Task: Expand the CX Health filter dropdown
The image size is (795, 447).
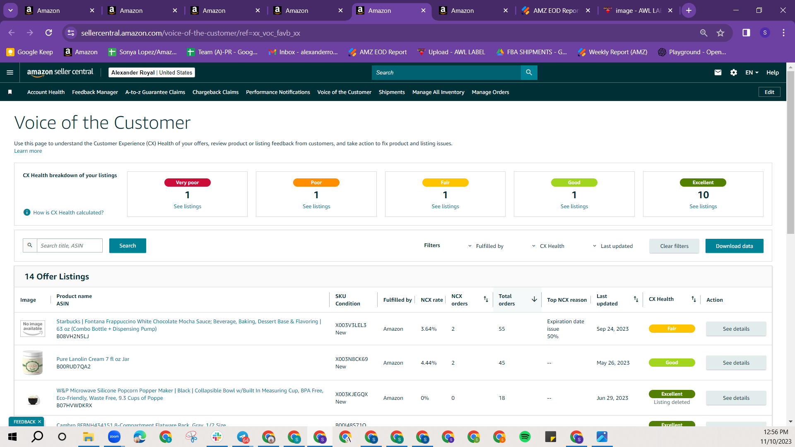Action: (x=548, y=246)
